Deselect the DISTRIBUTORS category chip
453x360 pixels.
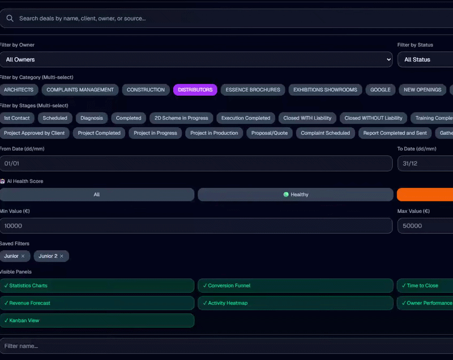click(195, 89)
